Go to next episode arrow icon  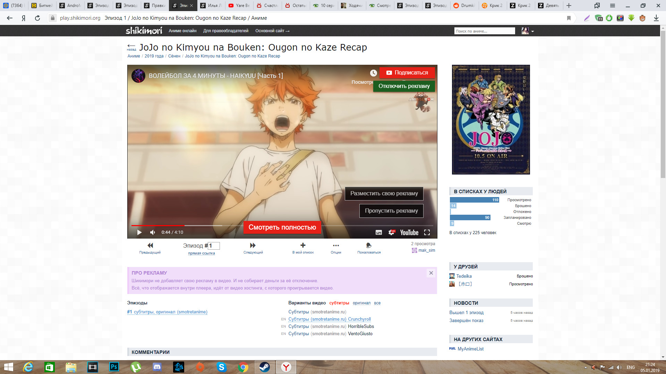click(253, 245)
